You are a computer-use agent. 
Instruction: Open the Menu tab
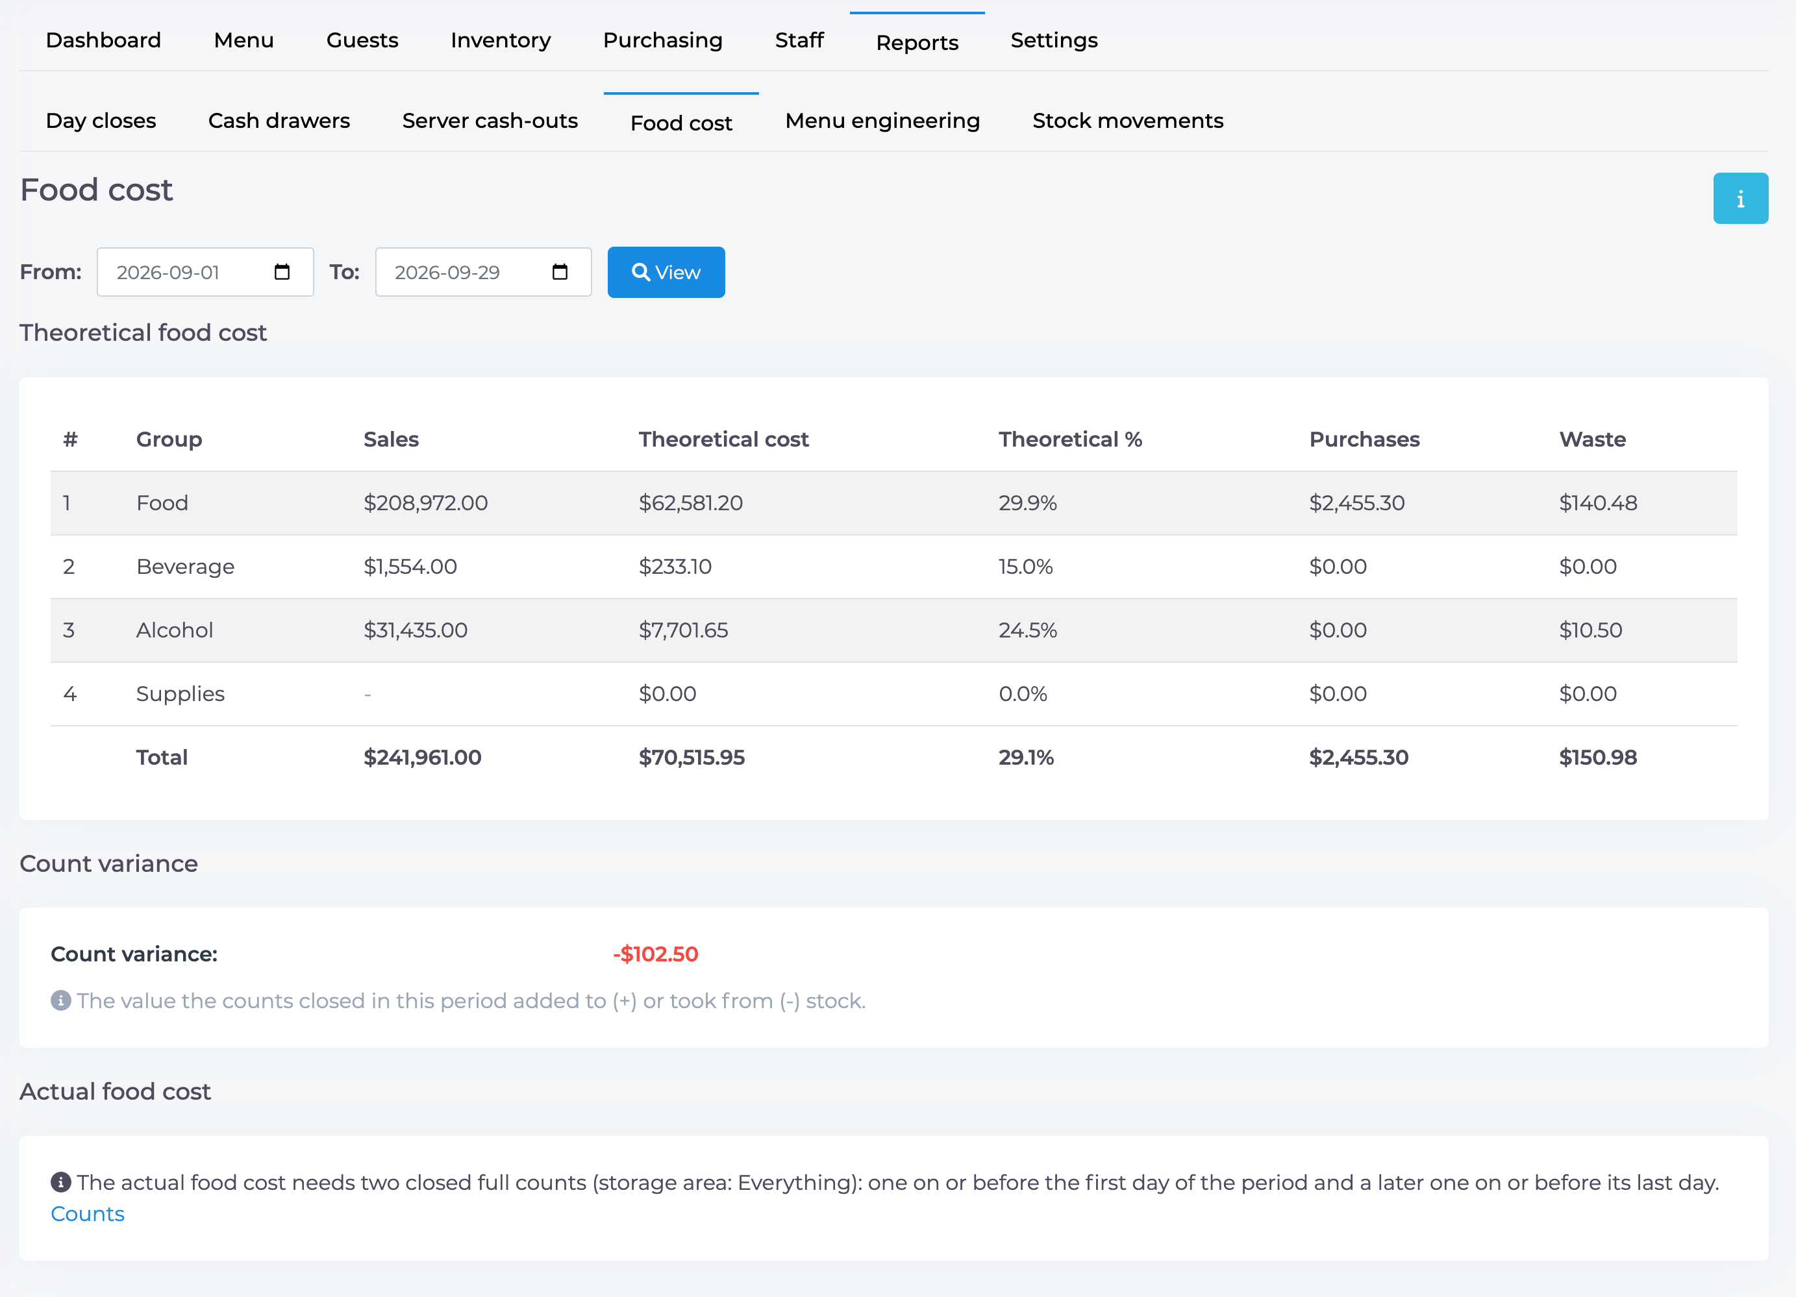244,40
